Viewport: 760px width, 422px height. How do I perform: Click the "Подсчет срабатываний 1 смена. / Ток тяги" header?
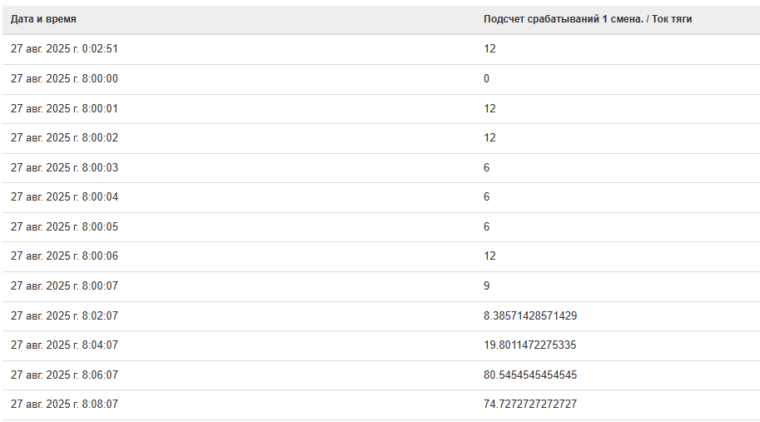point(588,19)
